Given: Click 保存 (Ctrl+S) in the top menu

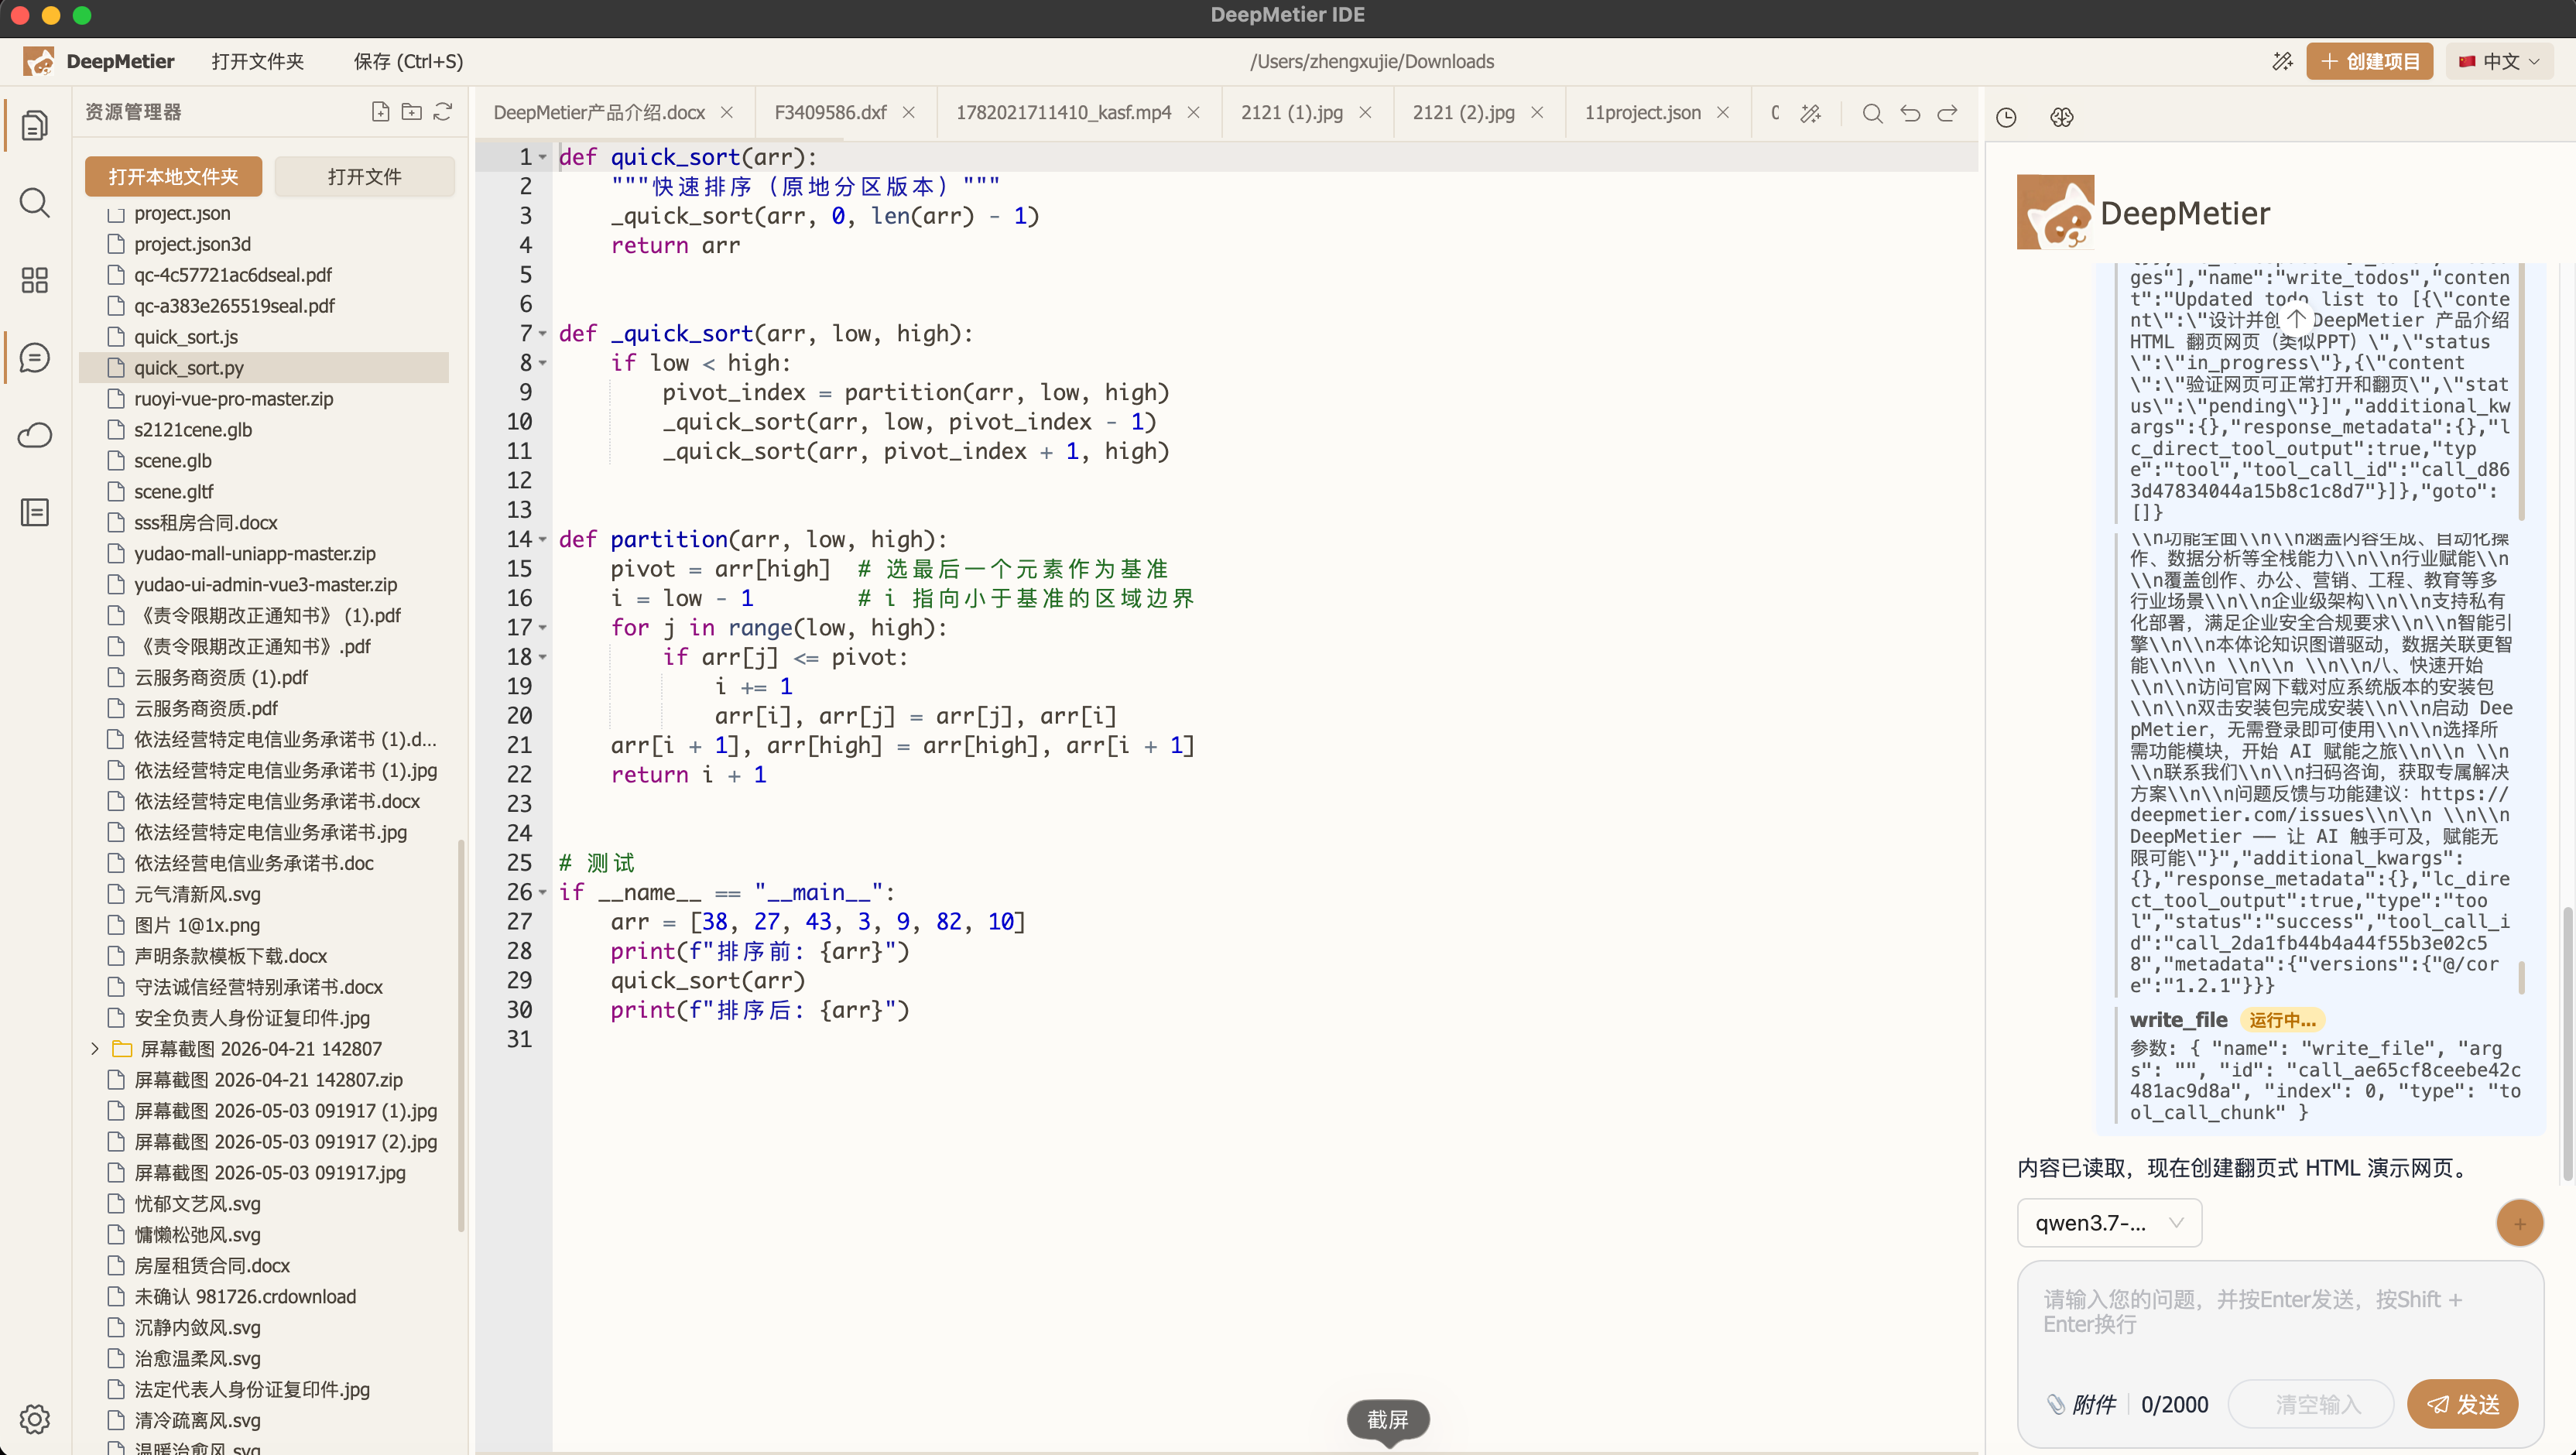Looking at the screenshot, I should 408,62.
